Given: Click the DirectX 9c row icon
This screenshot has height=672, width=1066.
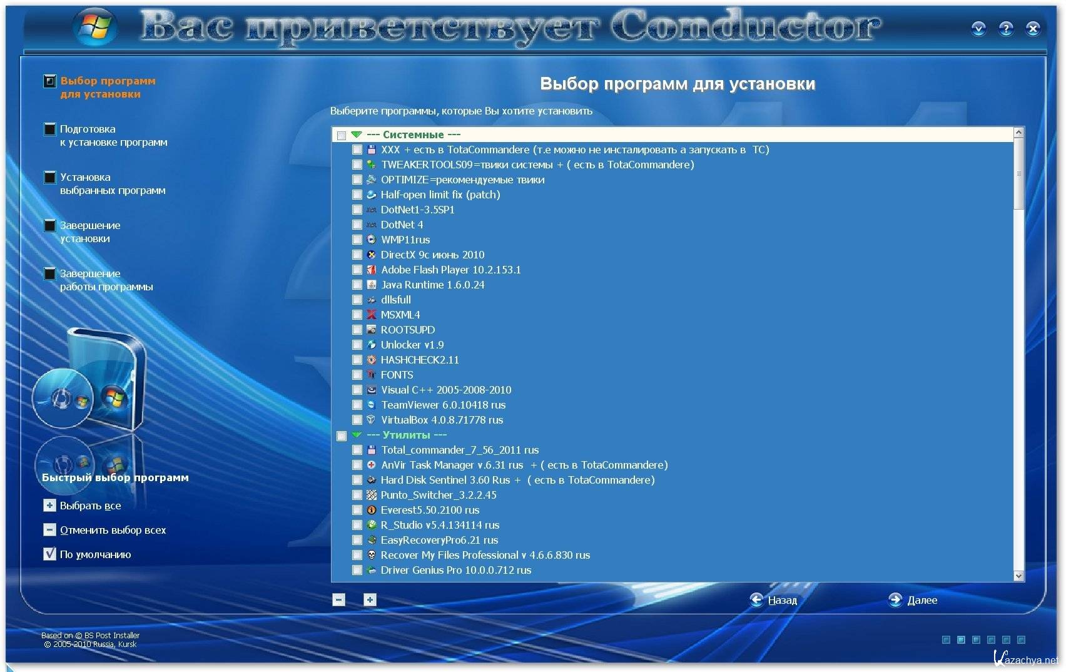Looking at the screenshot, I should coord(372,255).
